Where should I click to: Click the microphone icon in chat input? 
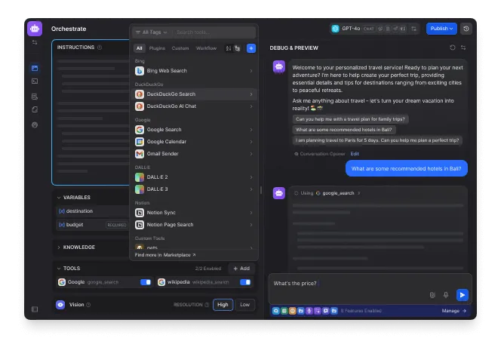pyautogui.click(x=445, y=295)
